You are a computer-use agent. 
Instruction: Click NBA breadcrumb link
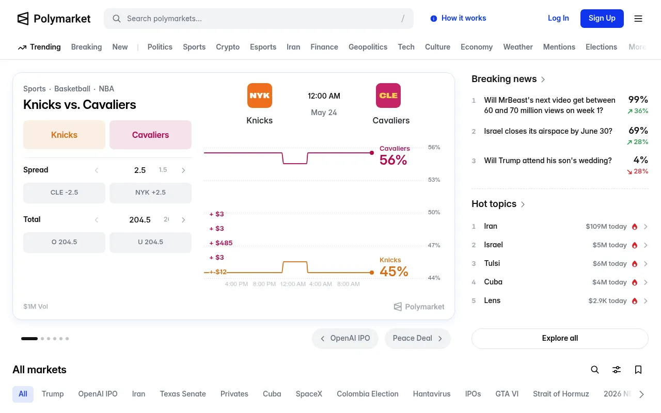click(106, 89)
